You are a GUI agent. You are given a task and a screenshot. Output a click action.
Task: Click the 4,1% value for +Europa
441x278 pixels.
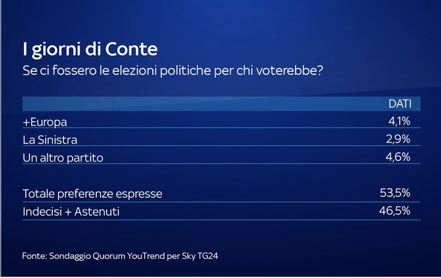coord(399,122)
